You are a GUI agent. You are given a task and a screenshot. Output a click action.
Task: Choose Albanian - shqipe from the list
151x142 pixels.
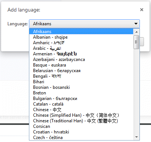(81, 37)
